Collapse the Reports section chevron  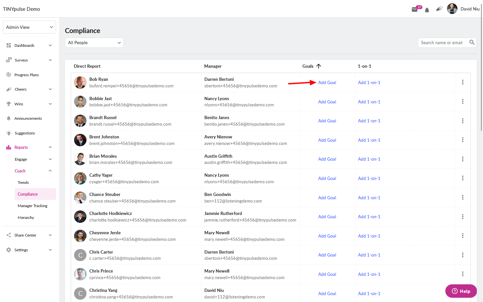click(x=50, y=147)
